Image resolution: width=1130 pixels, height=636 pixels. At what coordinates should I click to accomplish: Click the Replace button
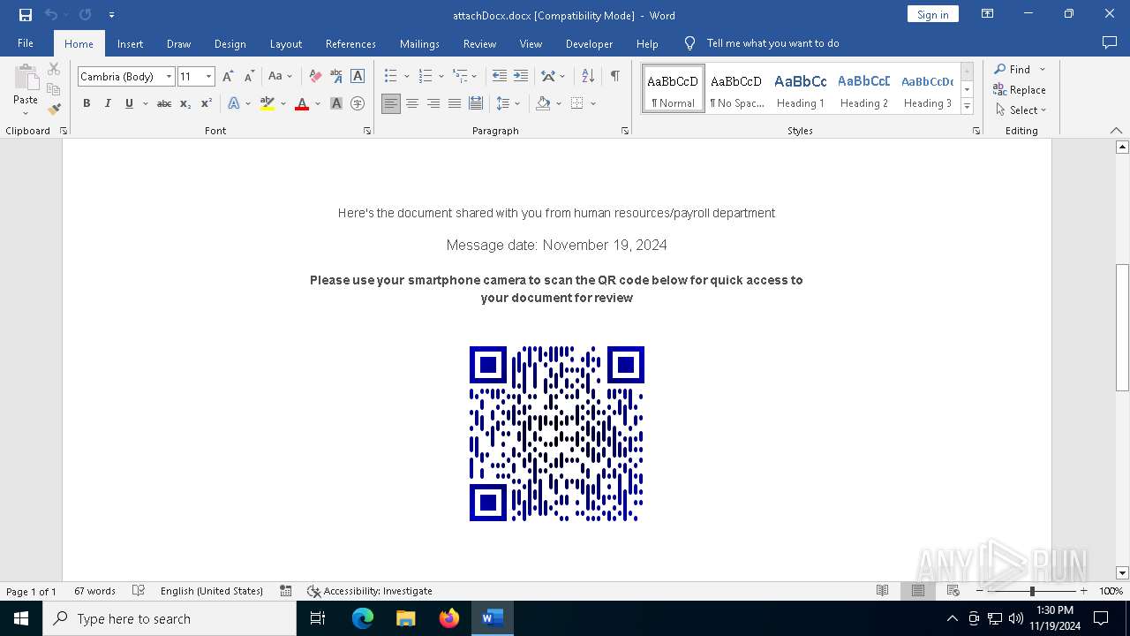[x=1020, y=89]
